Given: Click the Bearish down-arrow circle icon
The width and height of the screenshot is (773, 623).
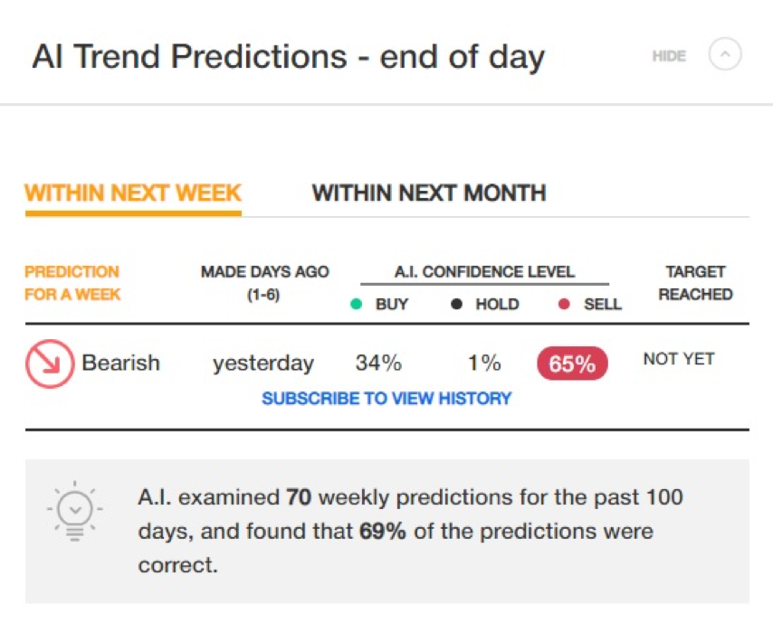Looking at the screenshot, I should click(x=50, y=364).
